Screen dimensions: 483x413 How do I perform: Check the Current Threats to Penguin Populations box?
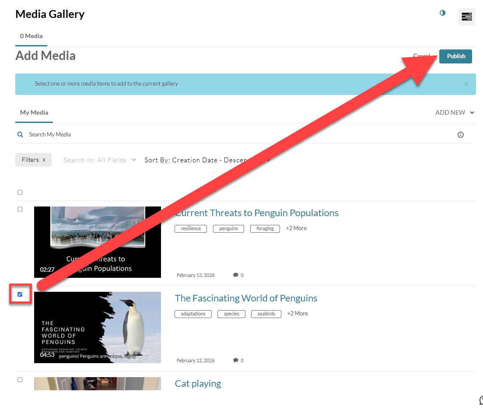click(20, 209)
